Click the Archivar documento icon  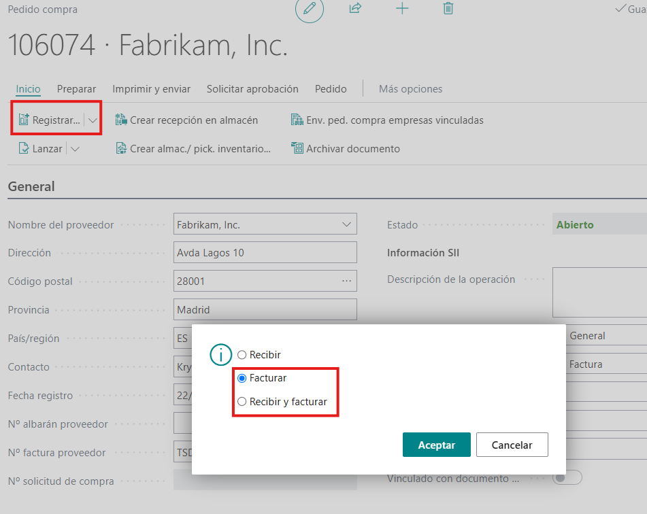[297, 148]
